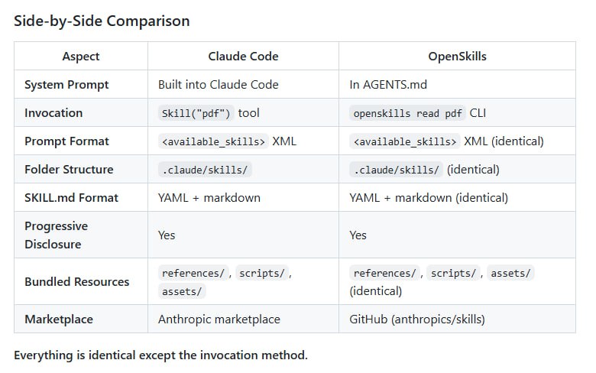The height and width of the screenshot is (373, 596).
Task: Click the "GitHub (anthropics/skills)" text
Action: coord(417,319)
